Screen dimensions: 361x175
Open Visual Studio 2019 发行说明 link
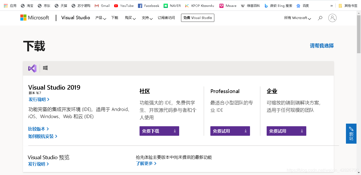click(39, 99)
